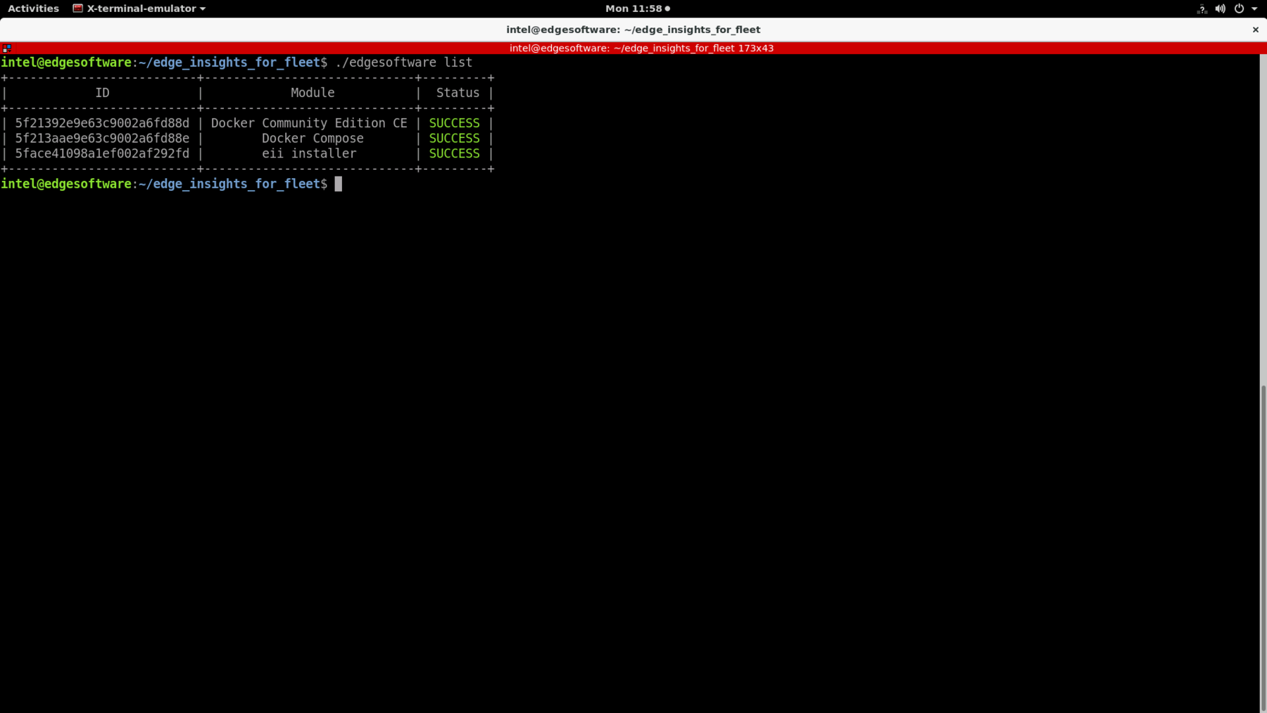Click the volume speaker icon
Image resolution: width=1267 pixels, height=713 pixels.
pyautogui.click(x=1221, y=8)
